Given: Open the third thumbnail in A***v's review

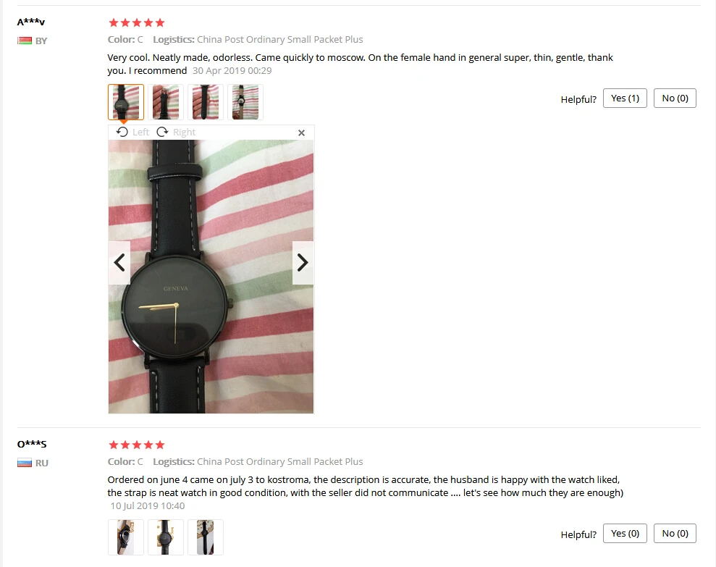Looking at the screenshot, I should pyautogui.click(x=206, y=102).
